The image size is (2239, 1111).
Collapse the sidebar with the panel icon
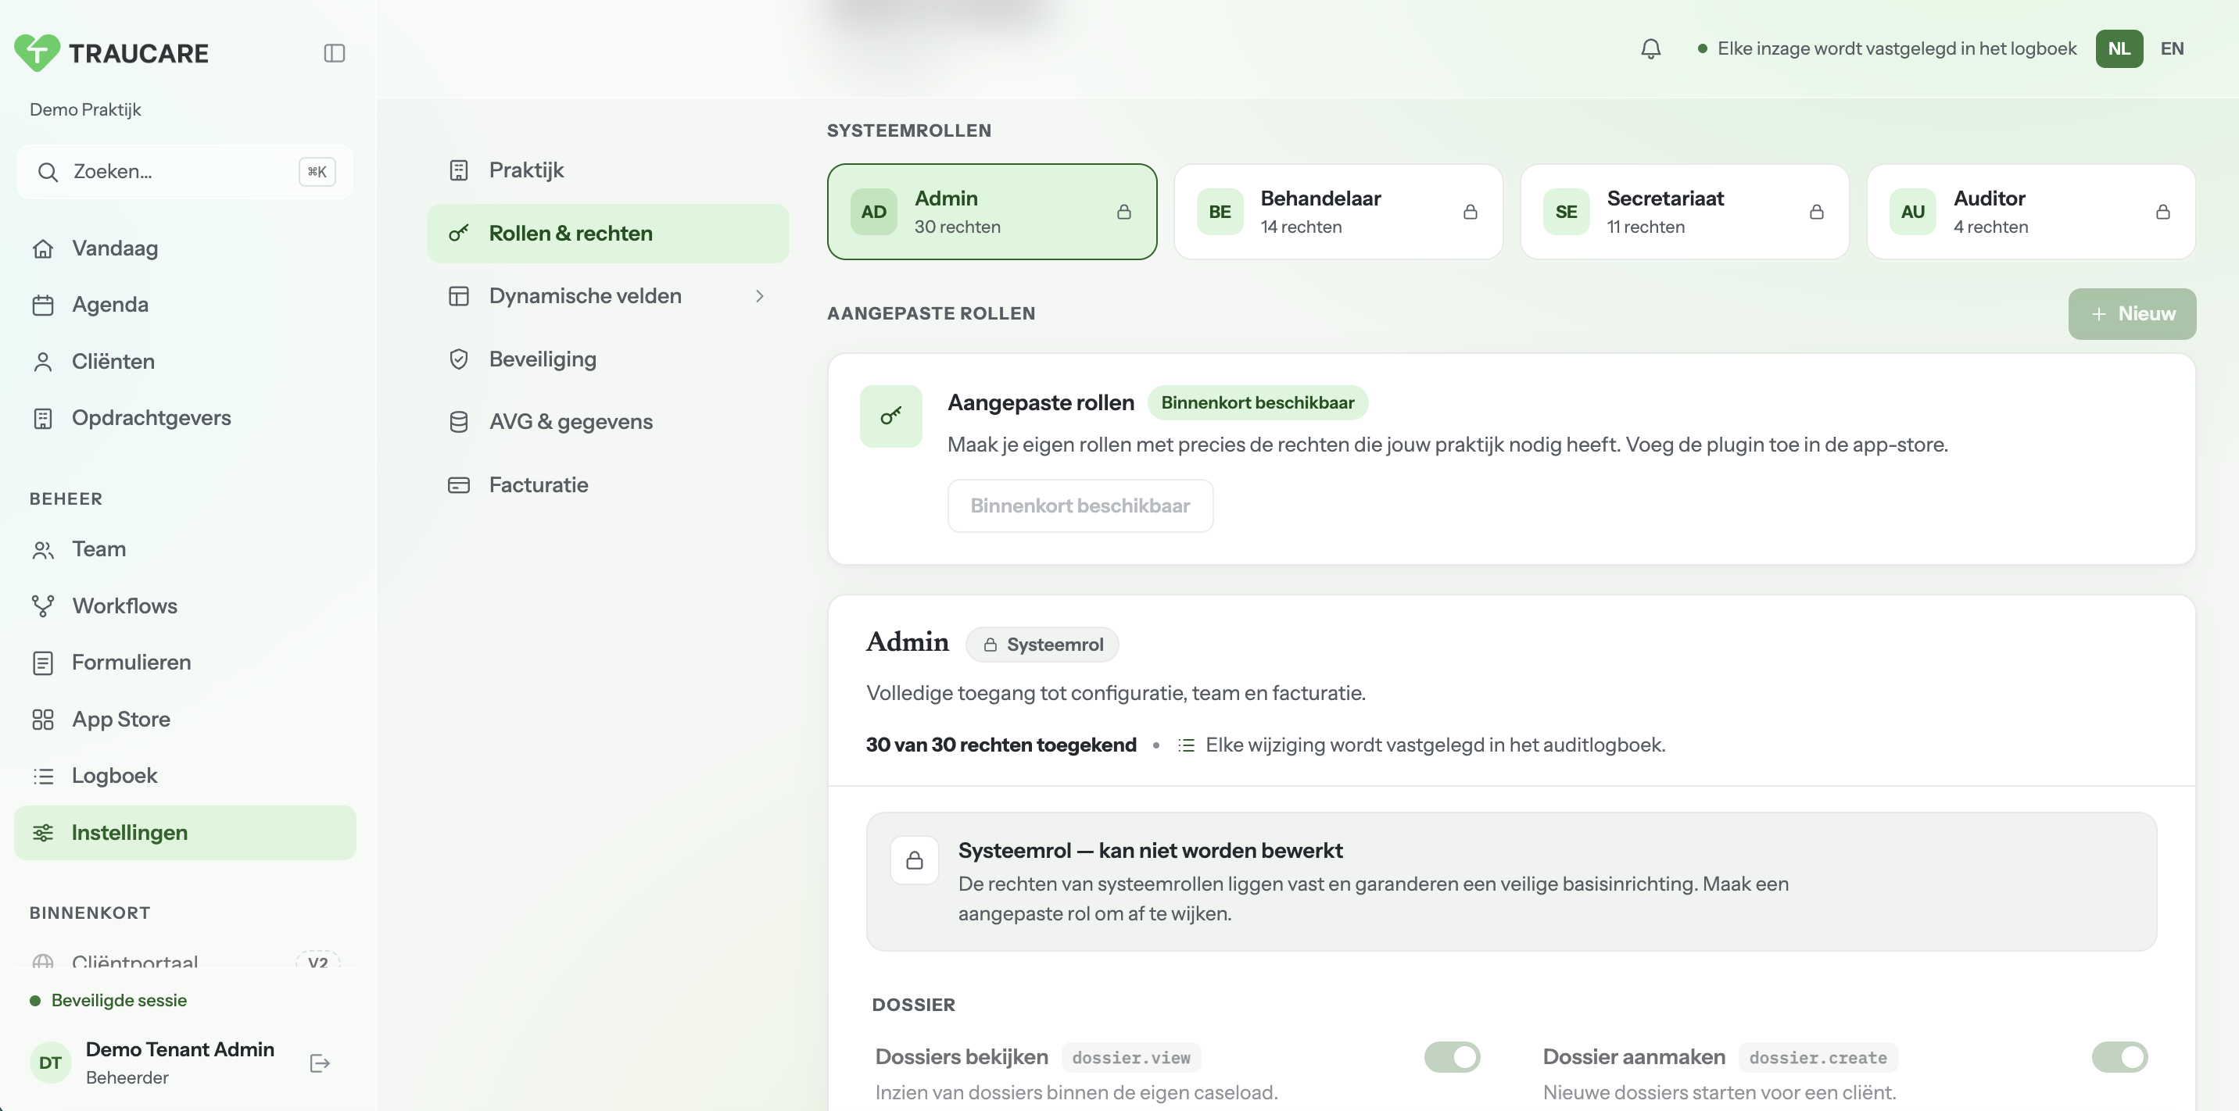click(335, 53)
